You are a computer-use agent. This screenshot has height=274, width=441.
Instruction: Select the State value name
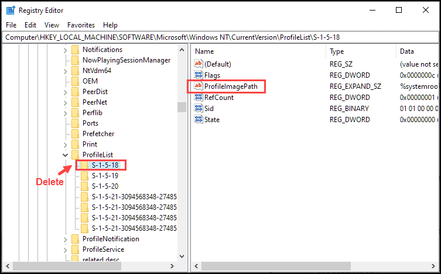click(212, 120)
